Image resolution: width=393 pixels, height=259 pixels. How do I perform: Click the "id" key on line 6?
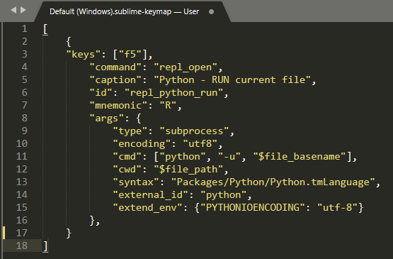point(101,92)
